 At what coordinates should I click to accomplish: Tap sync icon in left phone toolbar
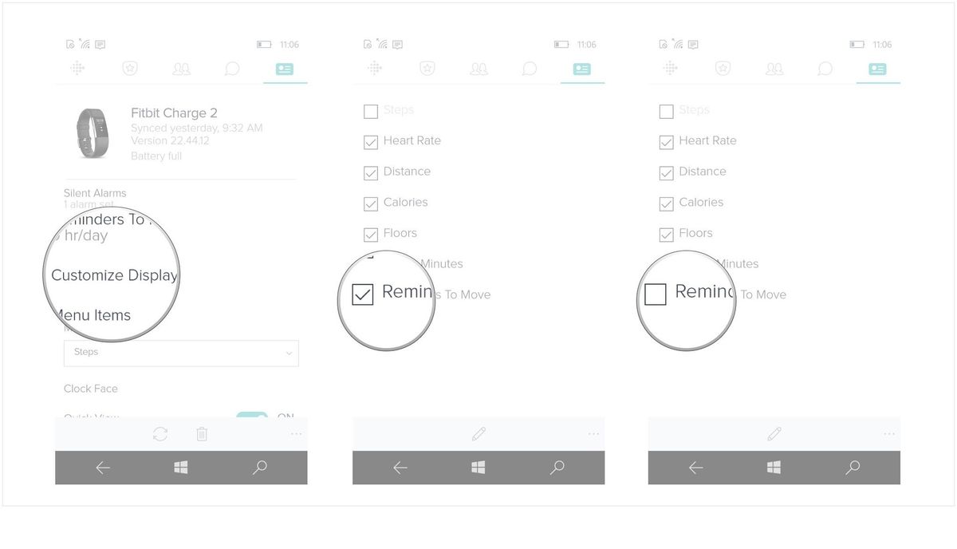(160, 434)
